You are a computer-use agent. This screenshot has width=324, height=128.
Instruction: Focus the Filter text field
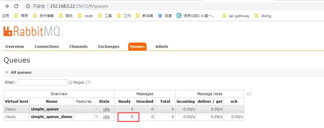pyautogui.click(x=42, y=82)
